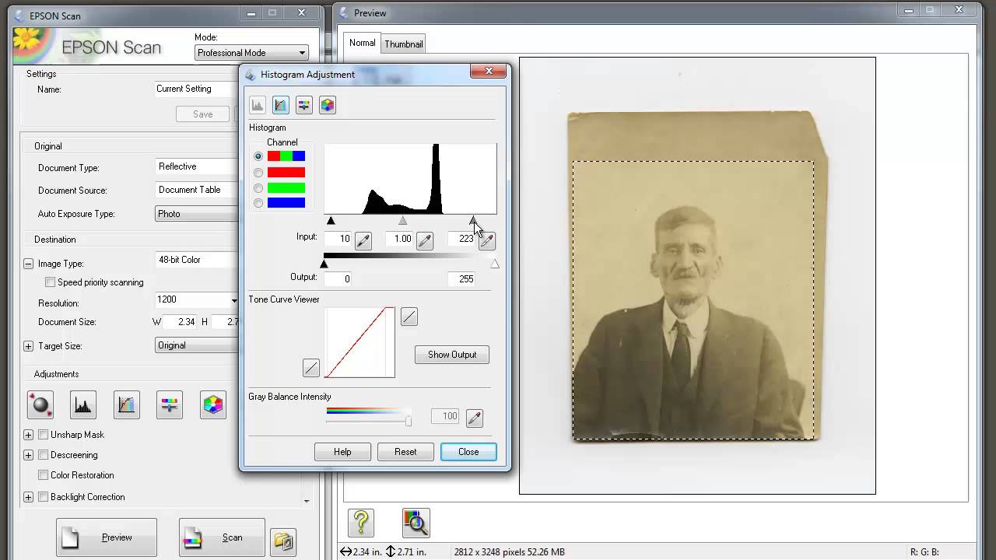Switch to the Normal preview tab

(362, 43)
